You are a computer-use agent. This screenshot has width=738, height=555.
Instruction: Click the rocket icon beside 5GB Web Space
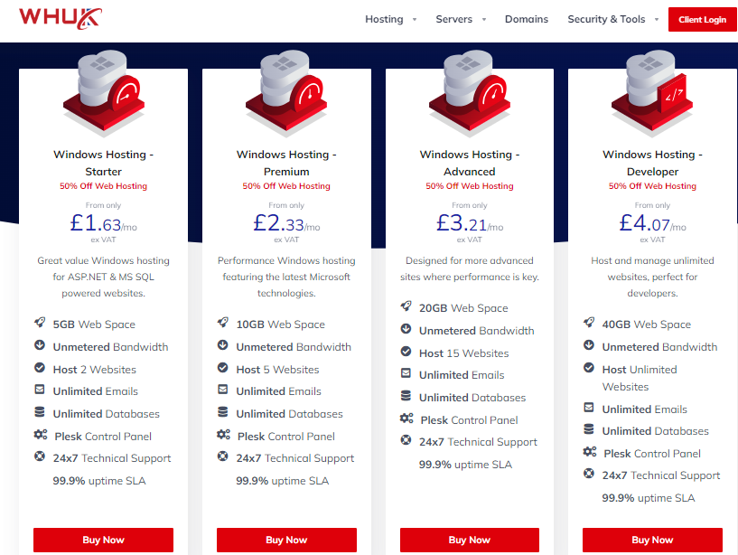[40, 323]
